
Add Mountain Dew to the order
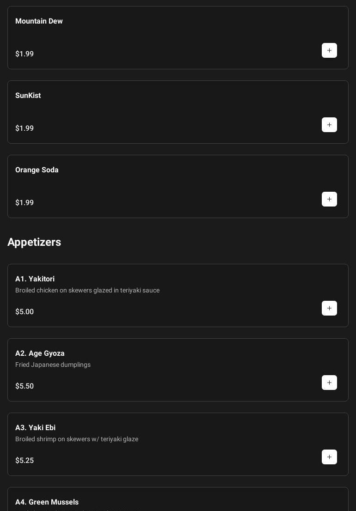[x=329, y=50]
